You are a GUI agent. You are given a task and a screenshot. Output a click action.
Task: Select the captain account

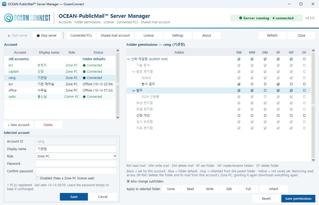coord(60,72)
